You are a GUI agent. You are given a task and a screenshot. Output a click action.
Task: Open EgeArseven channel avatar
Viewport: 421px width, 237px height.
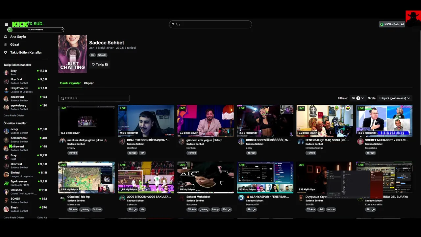coord(6,183)
